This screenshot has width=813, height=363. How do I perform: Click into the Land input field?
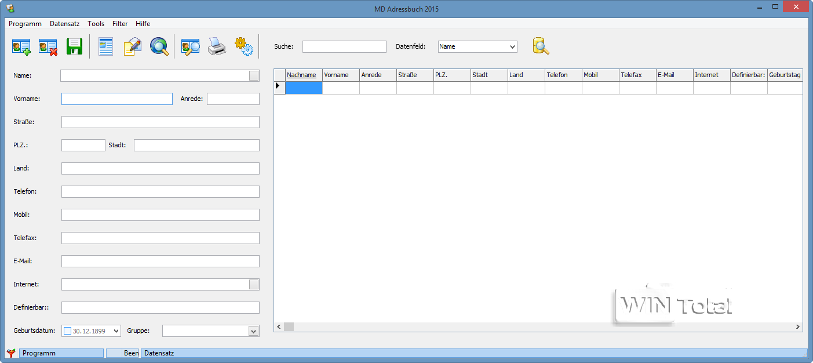(x=161, y=168)
